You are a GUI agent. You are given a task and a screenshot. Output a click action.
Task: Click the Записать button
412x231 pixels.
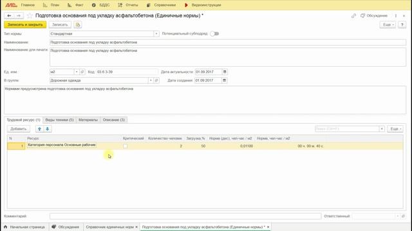[60, 24]
